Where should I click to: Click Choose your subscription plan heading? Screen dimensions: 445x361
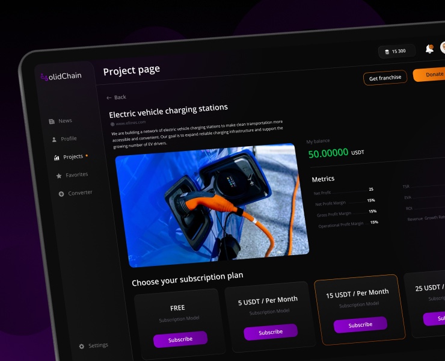click(187, 279)
